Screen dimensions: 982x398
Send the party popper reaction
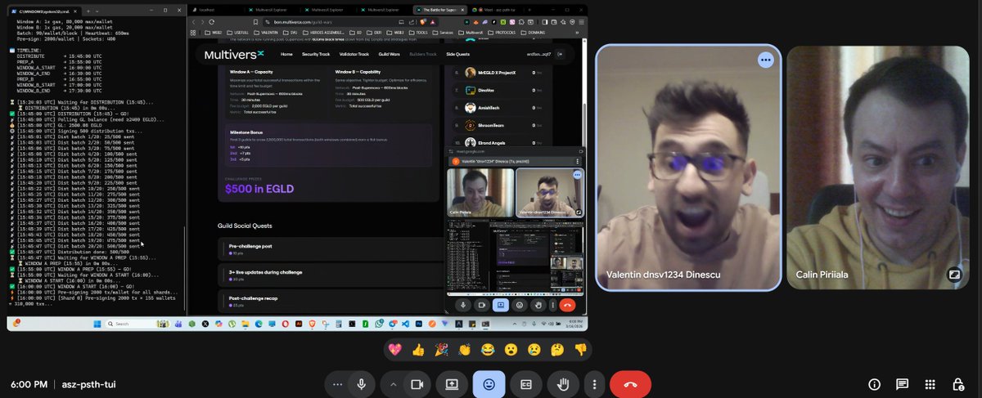coord(441,349)
